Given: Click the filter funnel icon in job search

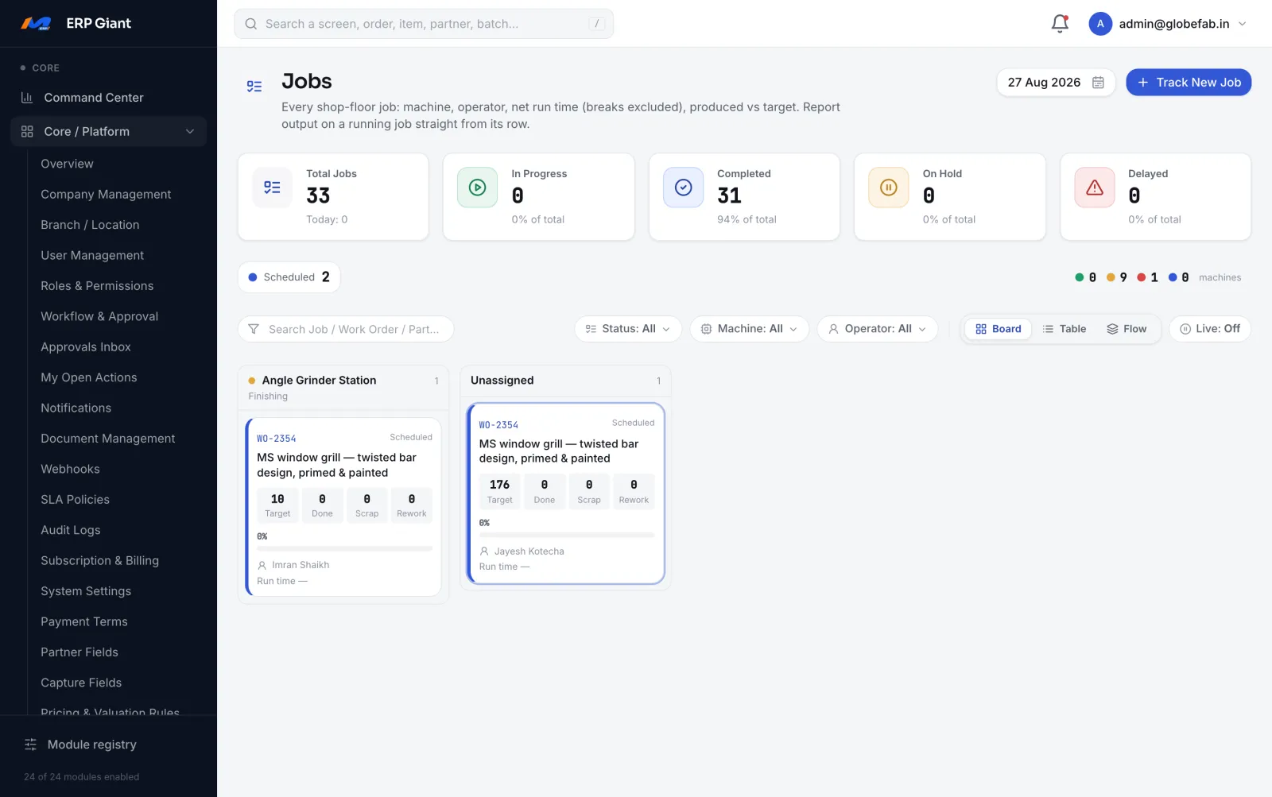Looking at the screenshot, I should coord(254,329).
